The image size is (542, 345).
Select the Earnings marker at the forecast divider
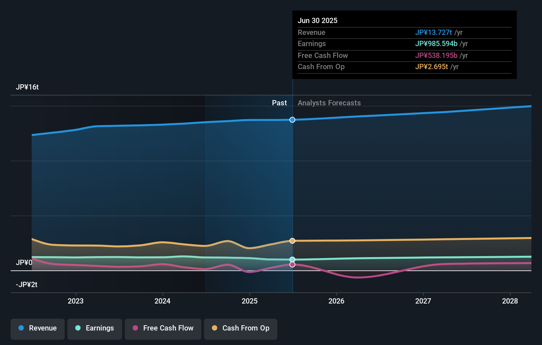[292, 259]
